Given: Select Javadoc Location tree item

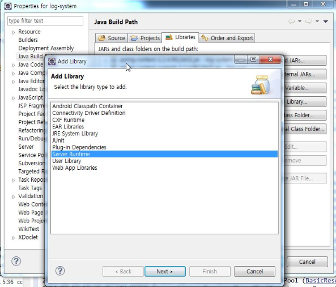Looking at the screenshot, I should (31, 89).
